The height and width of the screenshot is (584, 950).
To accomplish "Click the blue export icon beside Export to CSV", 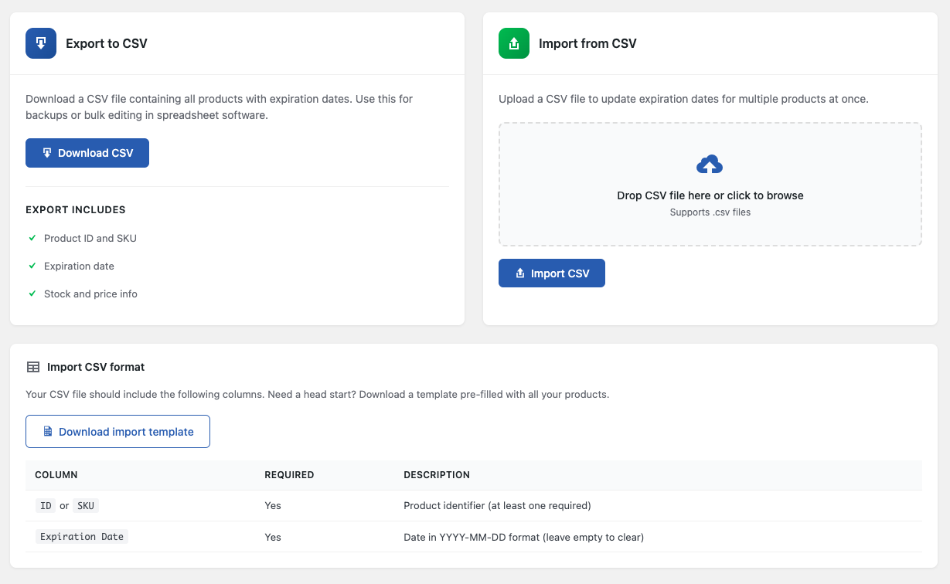I will (41, 43).
